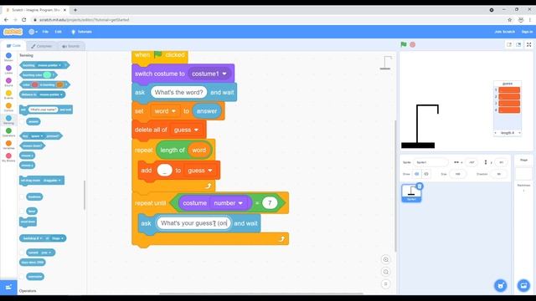536x301 pixels.
Task: Select the Motion block category
Action: click(8, 57)
